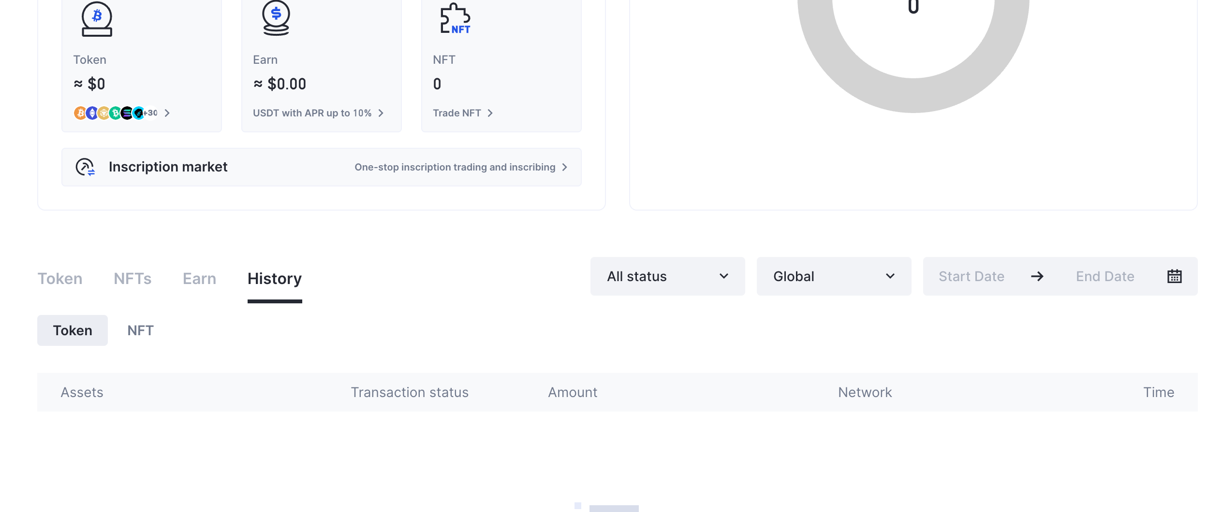Switch to the NFTs tab
This screenshot has width=1208, height=512.
click(133, 279)
